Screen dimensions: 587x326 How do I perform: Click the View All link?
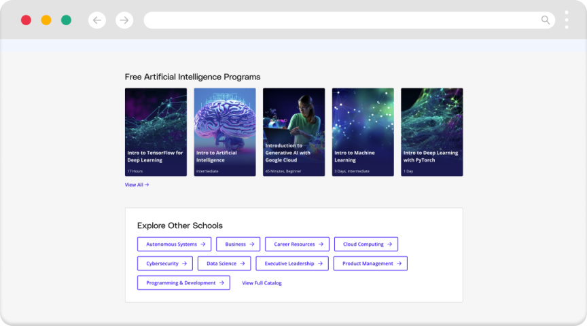point(137,185)
